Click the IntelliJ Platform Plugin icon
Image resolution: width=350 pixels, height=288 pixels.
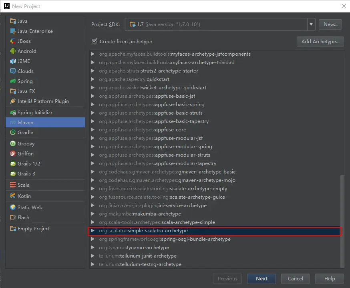point(13,101)
